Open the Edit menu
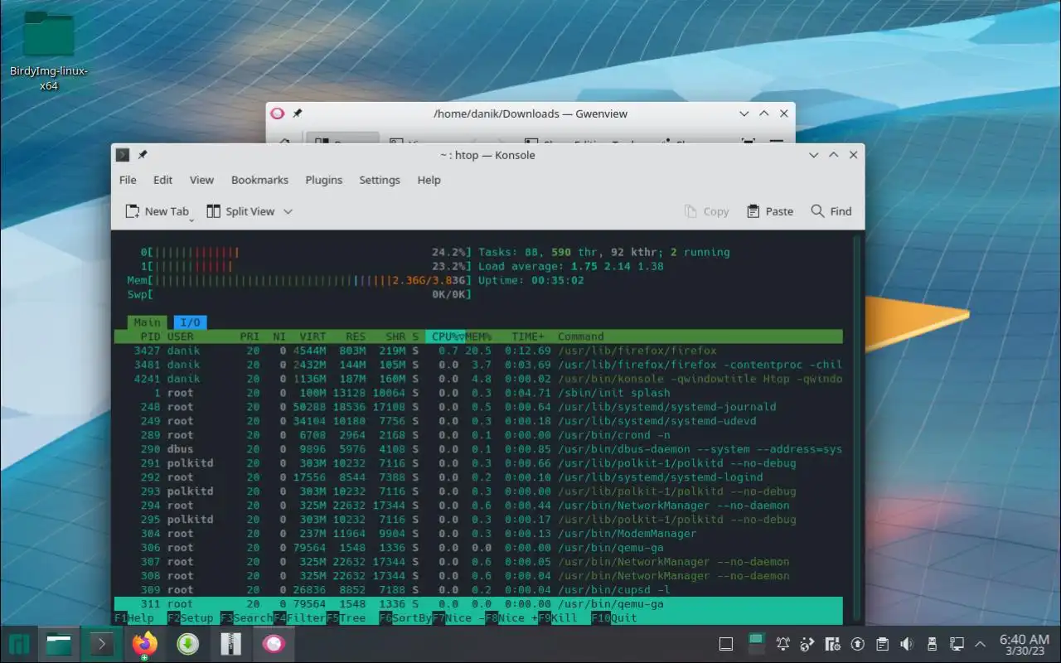This screenshot has height=663, width=1061. point(163,180)
